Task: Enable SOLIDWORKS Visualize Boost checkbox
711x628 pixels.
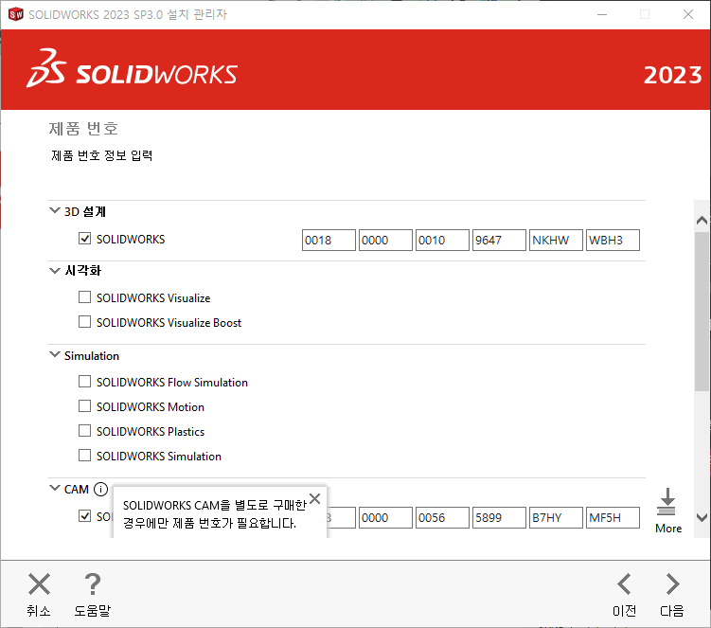Action: [x=85, y=322]
